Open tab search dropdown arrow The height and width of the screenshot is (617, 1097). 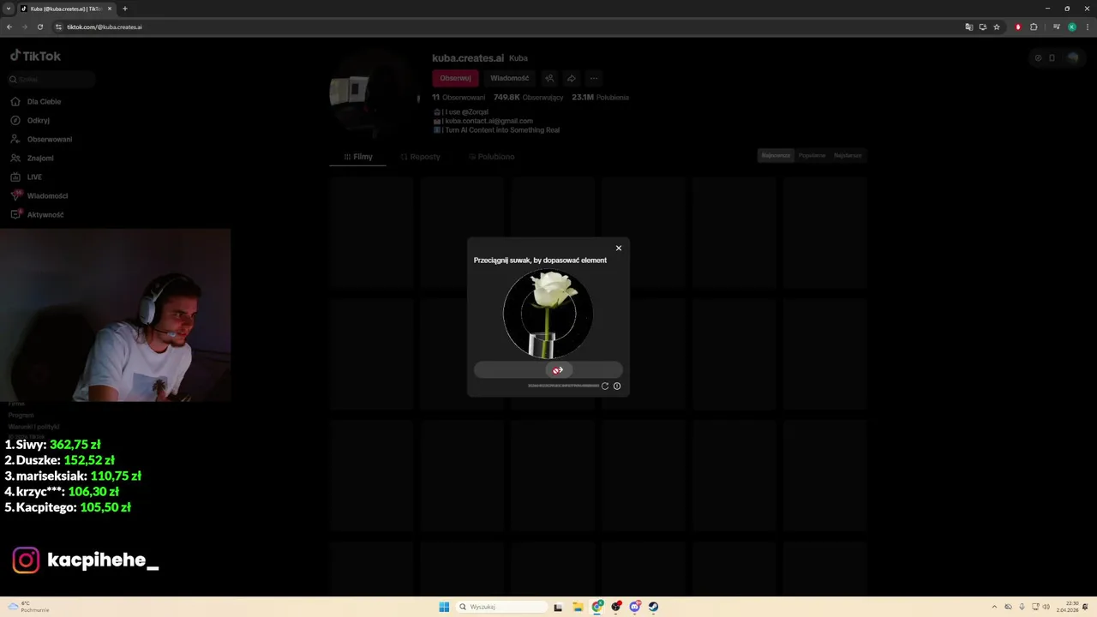click(x=9, y=9)
